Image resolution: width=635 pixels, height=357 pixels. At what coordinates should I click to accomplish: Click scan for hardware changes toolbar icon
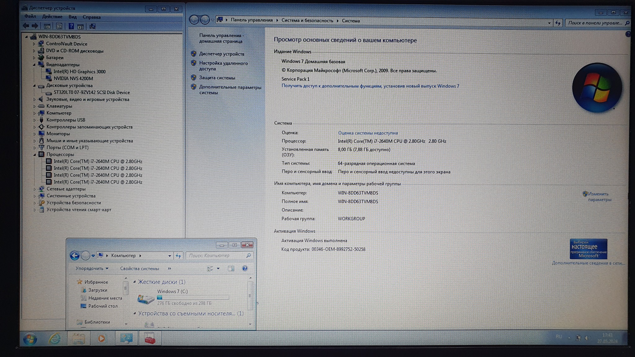(92, 26)
